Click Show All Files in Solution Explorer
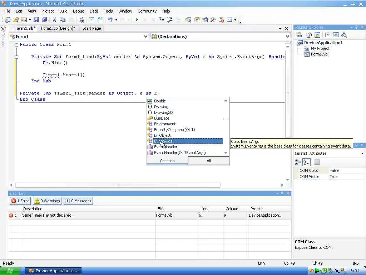366x275 pixels. (x=309, y=35)
